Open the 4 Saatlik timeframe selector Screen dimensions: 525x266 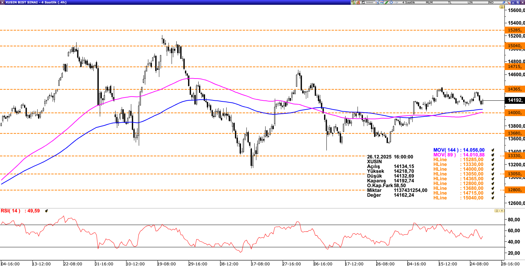[408, 2]
